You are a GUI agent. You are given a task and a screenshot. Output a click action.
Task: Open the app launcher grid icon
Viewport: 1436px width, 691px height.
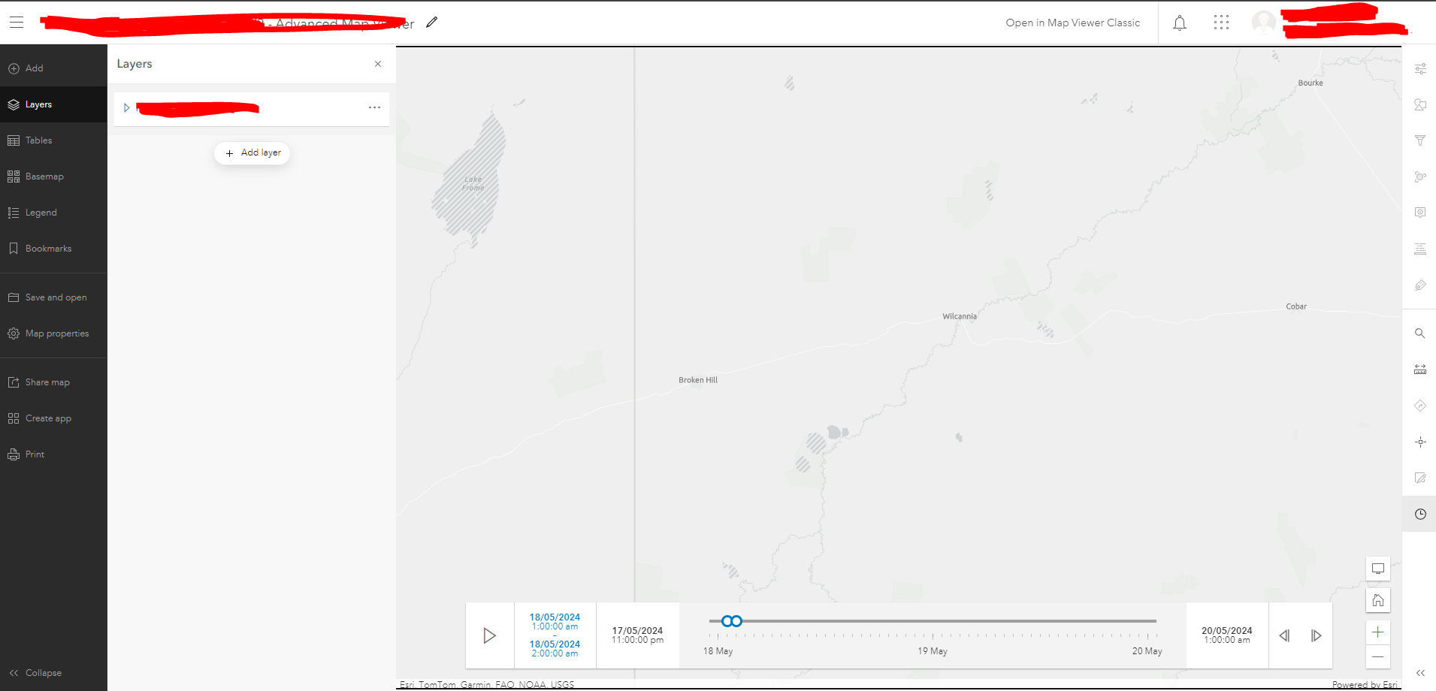[x=1222, y=23]
